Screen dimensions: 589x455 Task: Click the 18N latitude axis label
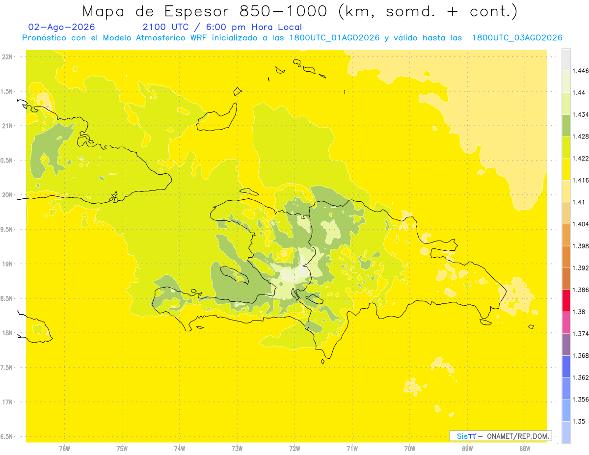coord(8,333)
